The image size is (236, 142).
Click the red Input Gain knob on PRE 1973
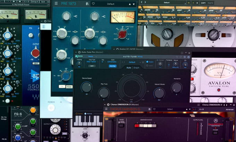[x=122, y=34]
